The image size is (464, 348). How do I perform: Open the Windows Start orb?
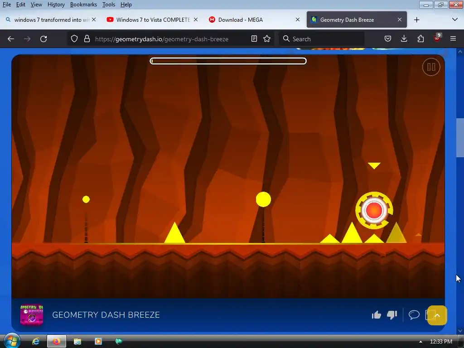tap(12, 341)
